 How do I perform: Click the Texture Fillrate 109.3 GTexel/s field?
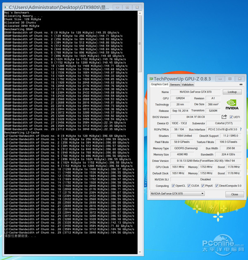click(229, 142)
